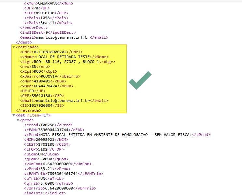
Task: Click the cPais 1058 line
Action: (46, 18)
